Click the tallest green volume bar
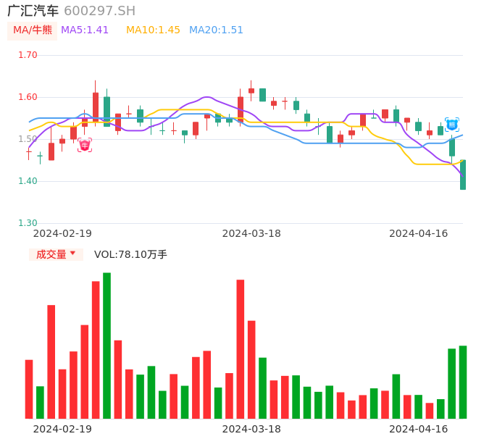This screenshot has width=497, height=439. pyautogui.click(x=107, y=346)
